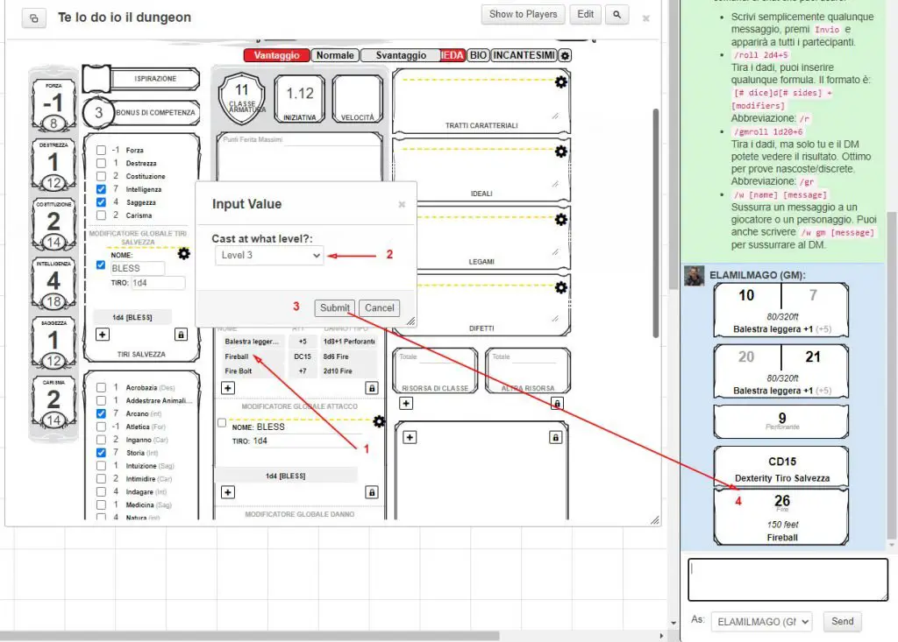The width and height of the screenshot is (898, 642).
Task: Click the 1d4 [BLESS] save modifier bar
Action: 132,317
